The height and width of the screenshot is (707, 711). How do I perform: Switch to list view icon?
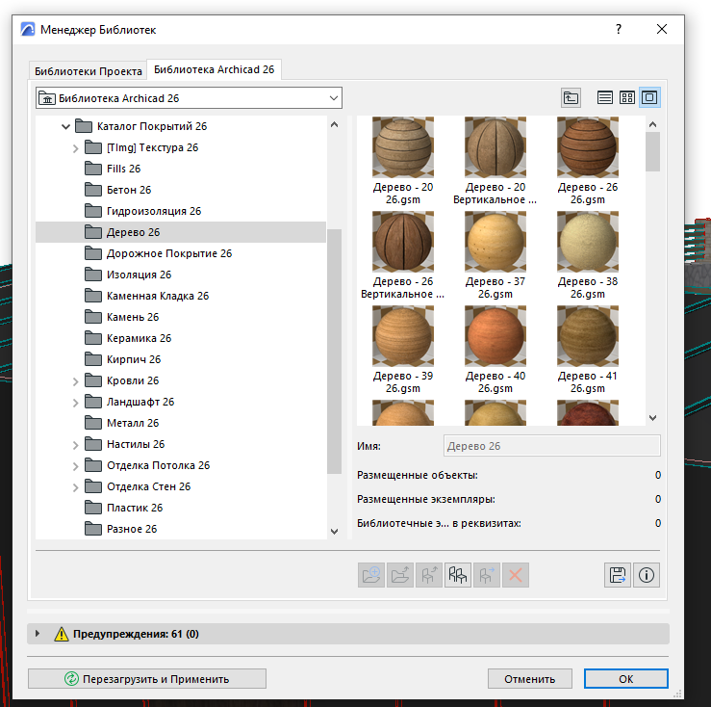pos(604,97)
